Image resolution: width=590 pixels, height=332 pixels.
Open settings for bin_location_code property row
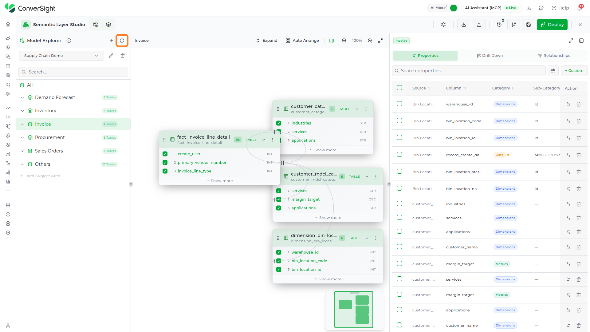tap(568, 121)
